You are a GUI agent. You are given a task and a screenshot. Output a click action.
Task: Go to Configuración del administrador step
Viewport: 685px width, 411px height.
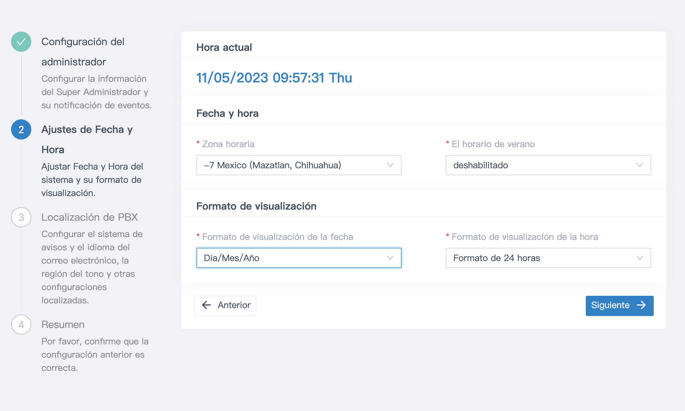pyautogui.click(x=83, y=52)
